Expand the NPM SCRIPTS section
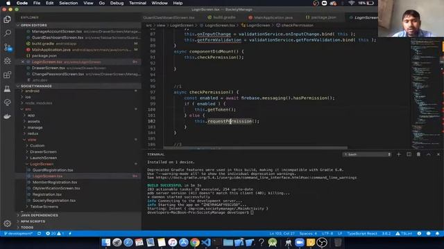 pos(33,221)
